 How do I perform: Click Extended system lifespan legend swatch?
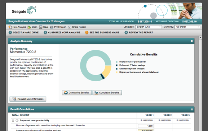116,69
